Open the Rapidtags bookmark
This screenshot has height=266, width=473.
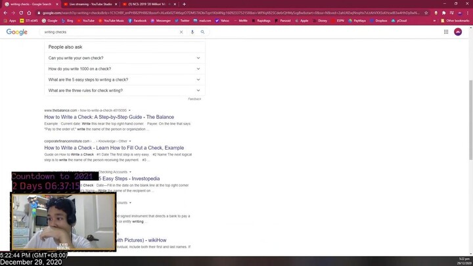261,21
